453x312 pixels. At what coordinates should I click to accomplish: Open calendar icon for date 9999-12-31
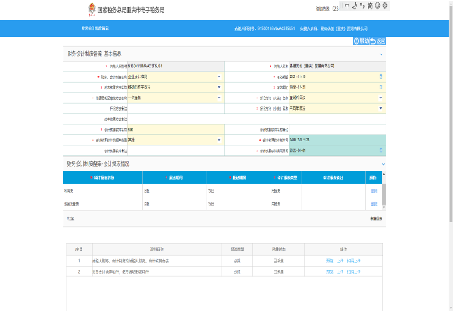click(381, 87)
